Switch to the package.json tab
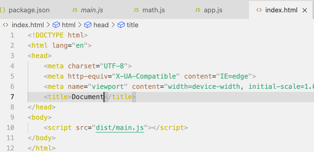The image size is (314, 152). coord(29,10)
